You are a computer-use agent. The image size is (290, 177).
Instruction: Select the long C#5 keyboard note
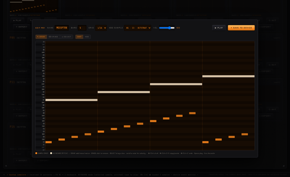[x=229, y=76]
